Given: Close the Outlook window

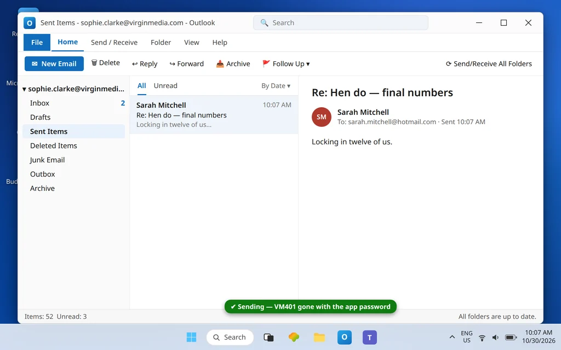Looking at the screenshot, I should click(528, 23).
